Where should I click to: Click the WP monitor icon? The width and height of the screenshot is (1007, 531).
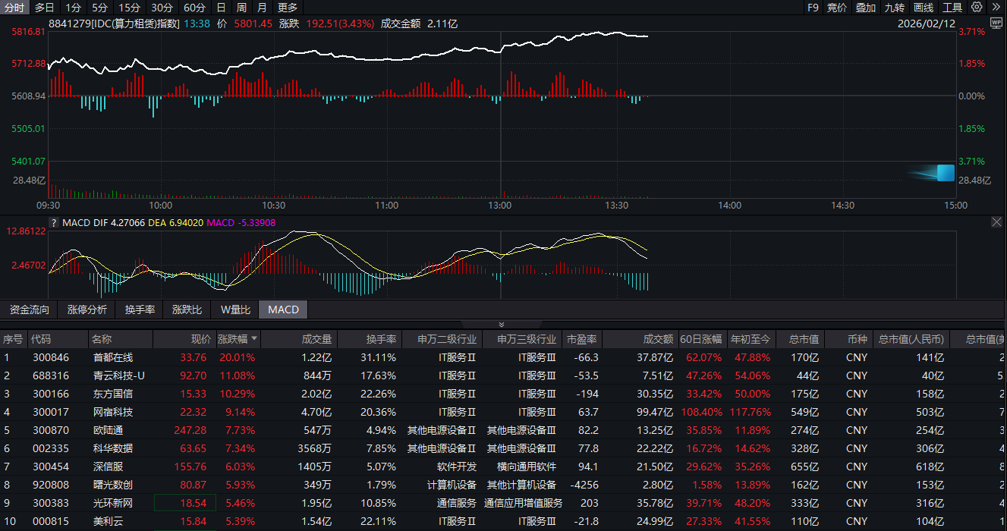[x=996, y=24]
